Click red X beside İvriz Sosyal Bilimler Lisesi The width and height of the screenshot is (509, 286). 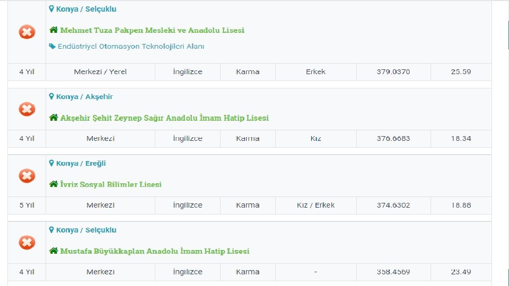(27, 176)
